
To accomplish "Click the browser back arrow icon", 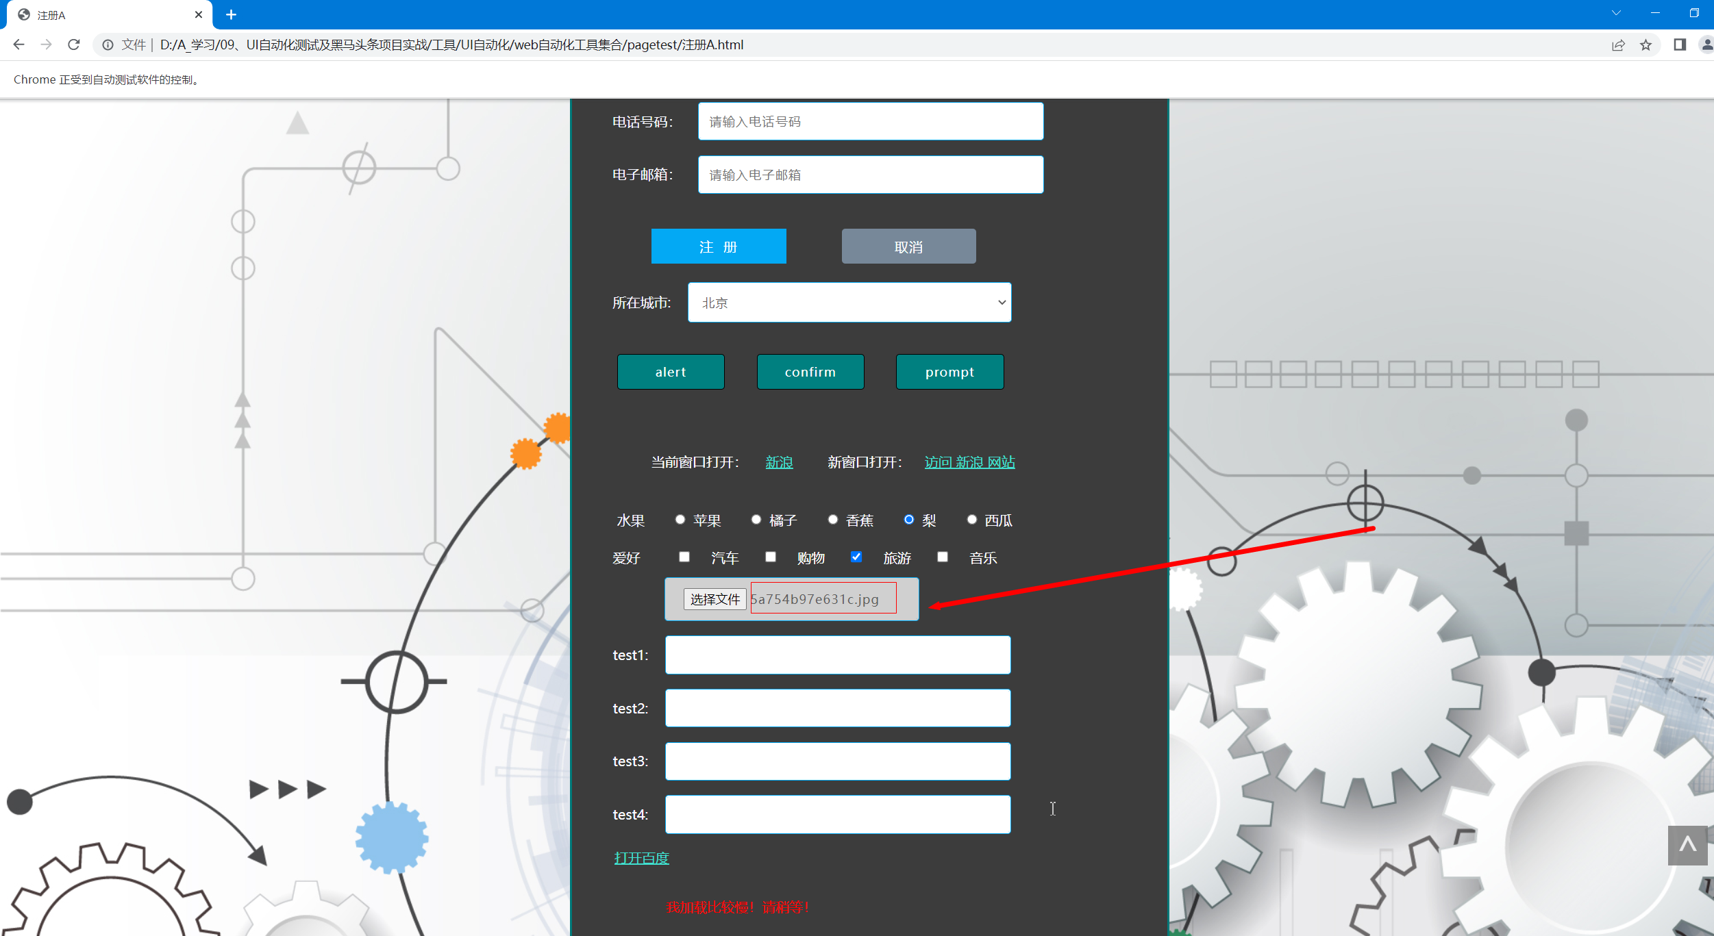I will click(x=18, y=45).
